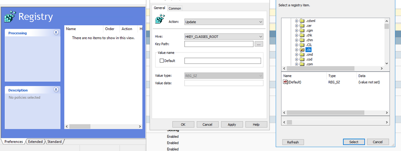Viewport: 401px width, 151px height.
Task: Click the folder icon of the .cer key
Action: (302, 26)
